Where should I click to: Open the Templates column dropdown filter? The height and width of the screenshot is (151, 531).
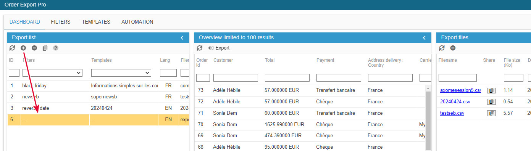coord(121,73)
